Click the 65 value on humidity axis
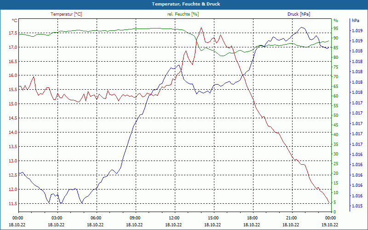The width and height of the screenshot is (368, 230). coord(336,86)
